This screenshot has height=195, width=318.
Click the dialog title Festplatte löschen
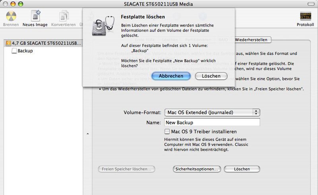143,17
